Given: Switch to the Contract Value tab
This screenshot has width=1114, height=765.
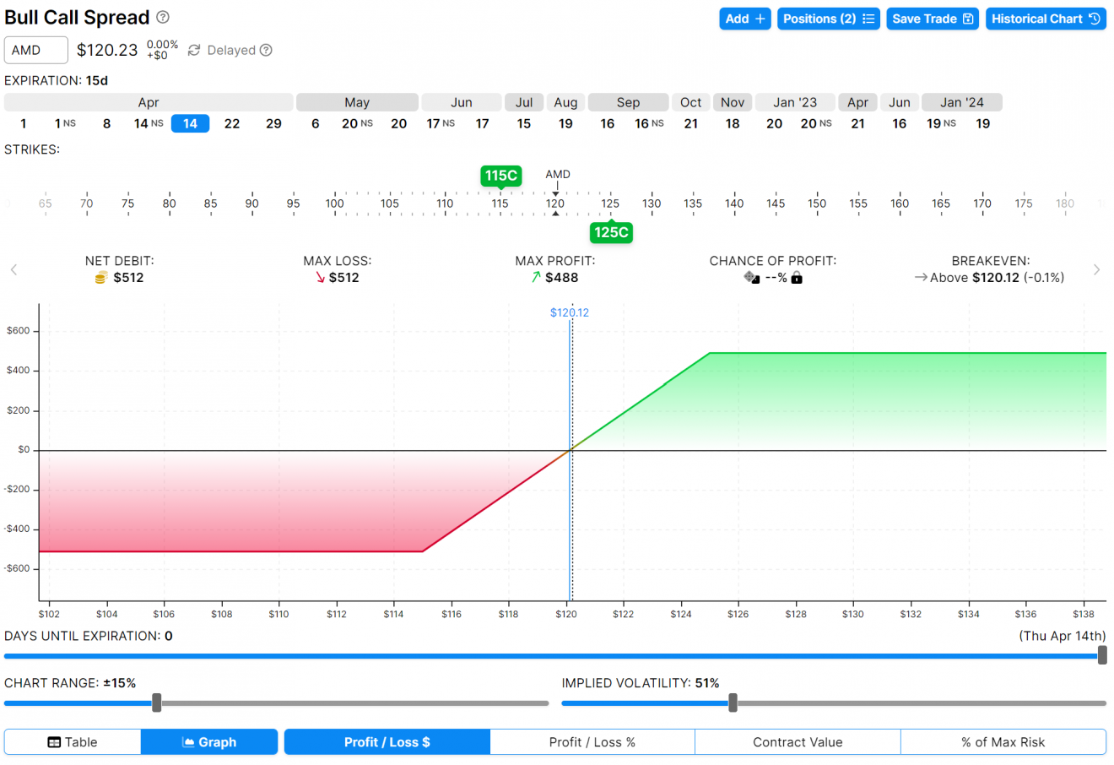Looking at the screenshot, I should 796,741.
